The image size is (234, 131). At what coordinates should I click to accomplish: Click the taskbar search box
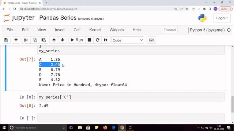tap(37, 128)
